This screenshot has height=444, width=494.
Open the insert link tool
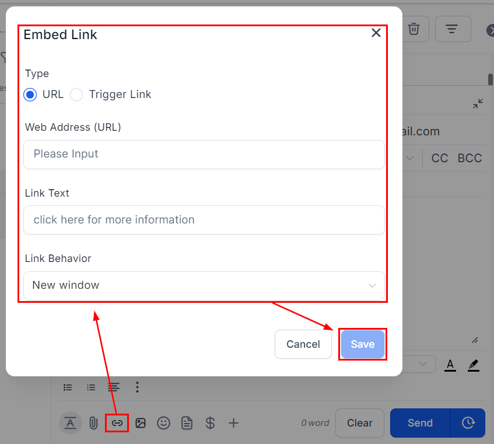click(x=117, y=423)
